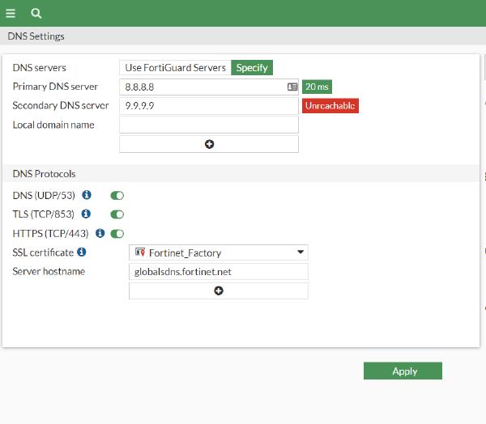Image resolution: width=486 pixels, height=424 pixels.
Task: Click info icon next to DNS (UDP/53)
Action: 87,195
